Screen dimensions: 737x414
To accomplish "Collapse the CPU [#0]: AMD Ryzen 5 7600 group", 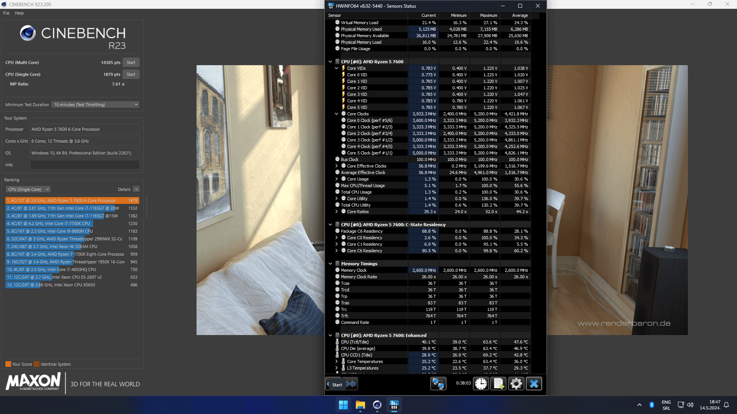I will (x=330, y=62).
